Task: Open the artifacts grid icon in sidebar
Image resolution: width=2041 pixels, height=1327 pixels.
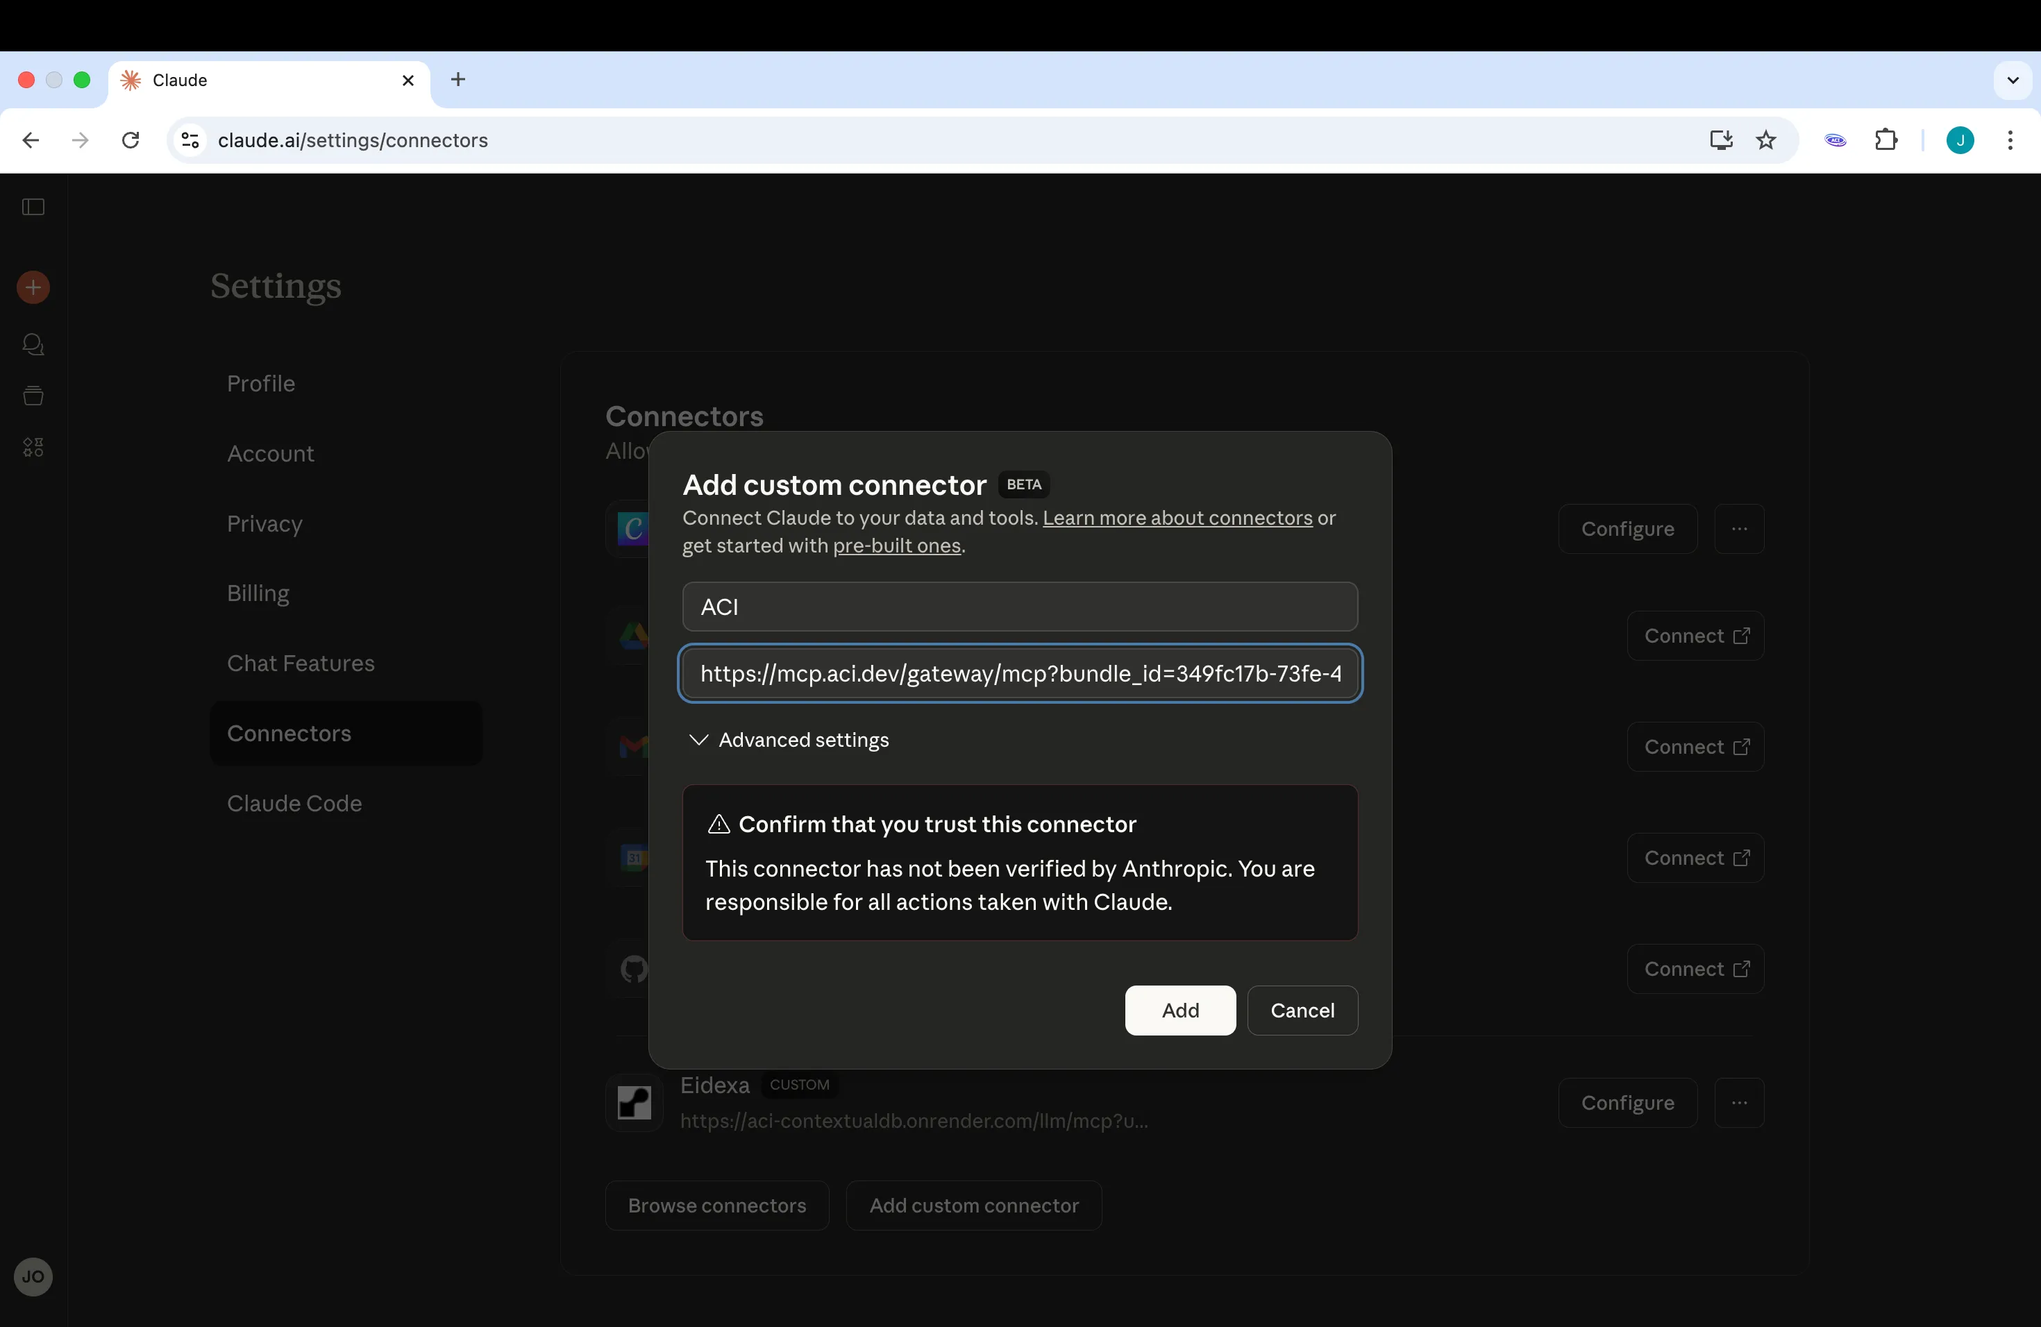Action: (33, 447)
